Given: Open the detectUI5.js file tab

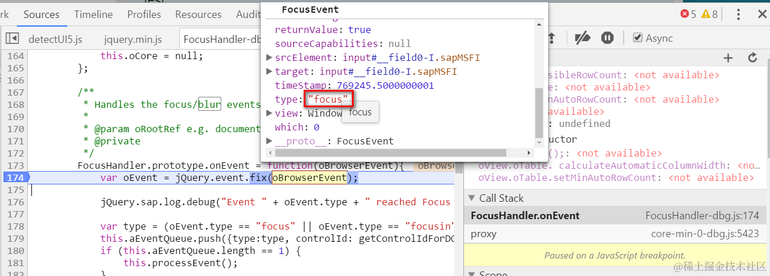Looking at the screenshot, I should [x=55, y=39].
